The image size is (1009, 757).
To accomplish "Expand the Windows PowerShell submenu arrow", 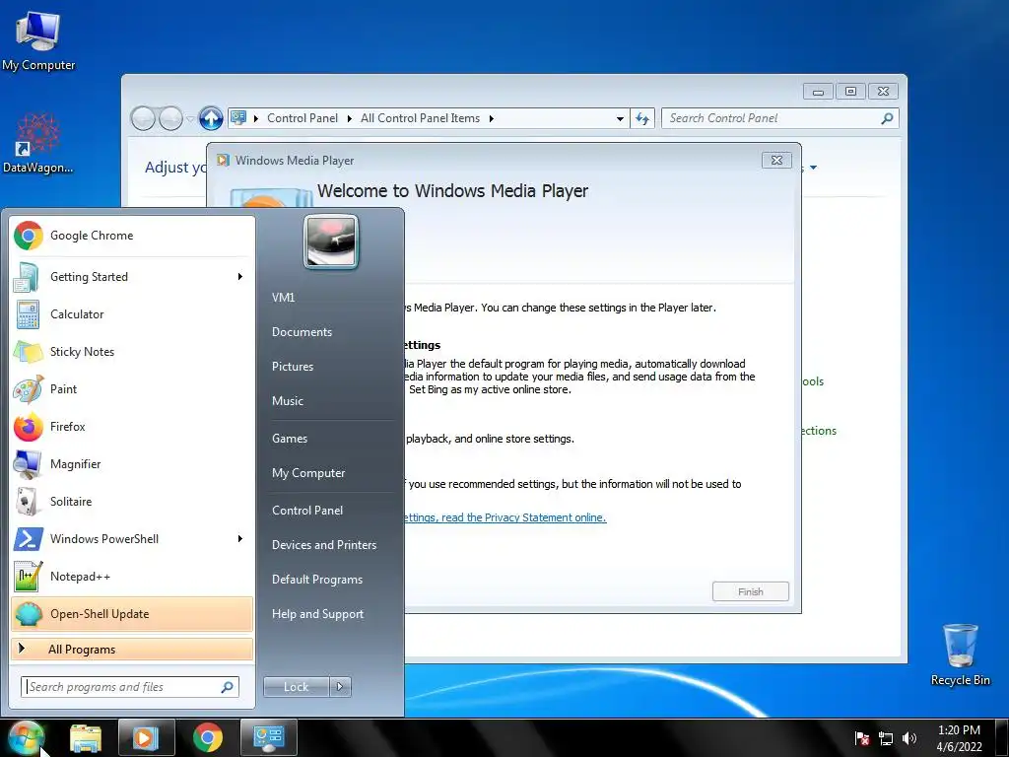I will pyautogui.click(x=240, y=539).
